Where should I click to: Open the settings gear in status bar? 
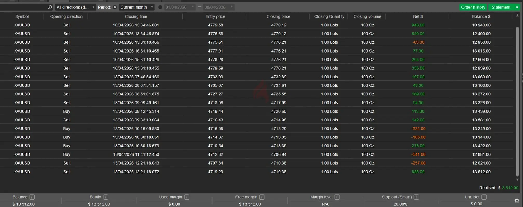(517, 201)
